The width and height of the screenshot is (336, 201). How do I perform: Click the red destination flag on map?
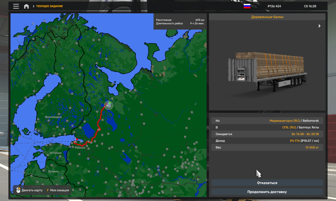point(76,140)
